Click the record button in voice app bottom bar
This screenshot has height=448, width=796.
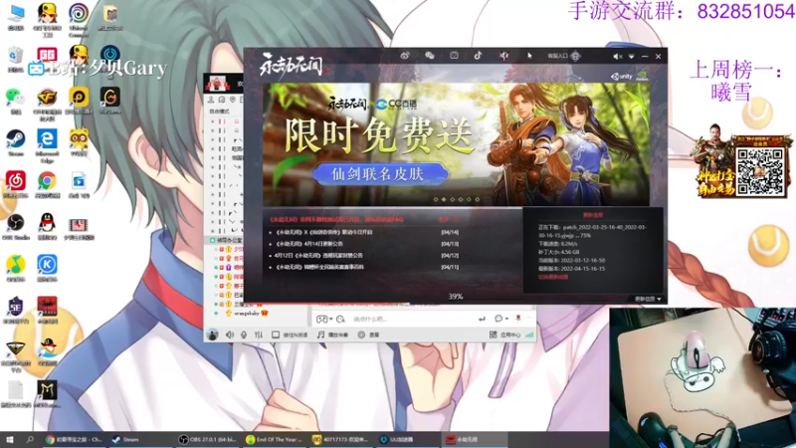pos(369,335)
